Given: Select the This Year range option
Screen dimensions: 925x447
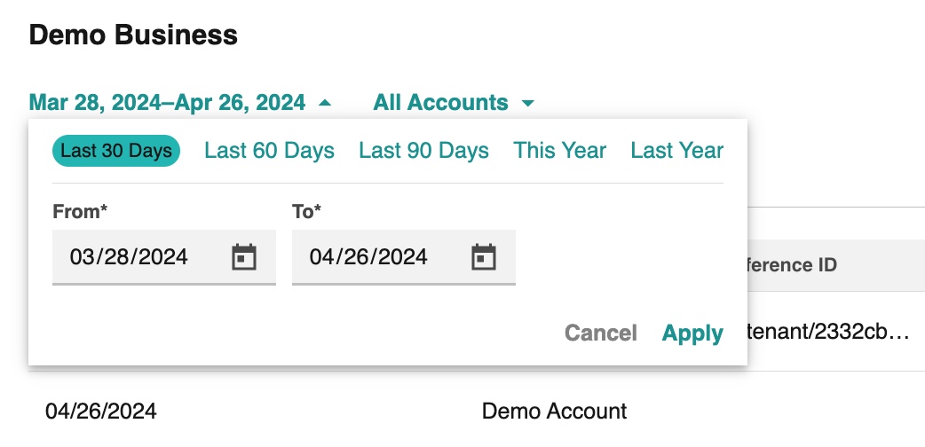Looking at the screenshot, I should coord(559,151).
